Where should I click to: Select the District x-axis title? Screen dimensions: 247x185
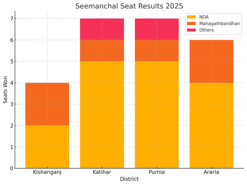pos(129,179)
